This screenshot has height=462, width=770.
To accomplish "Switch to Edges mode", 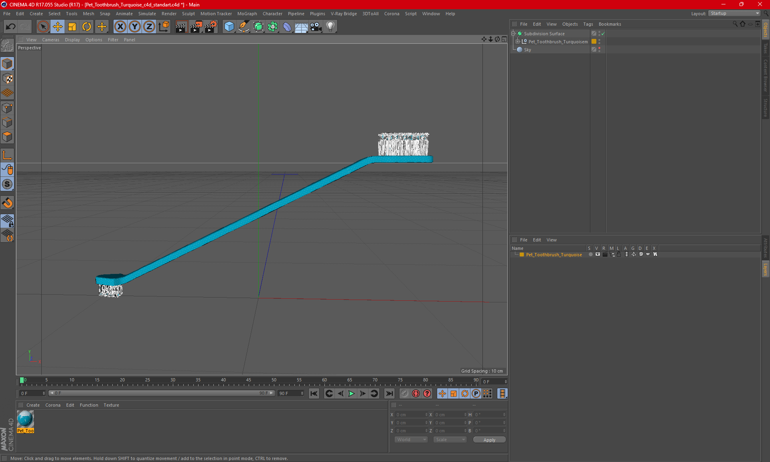I will (7, 122).
